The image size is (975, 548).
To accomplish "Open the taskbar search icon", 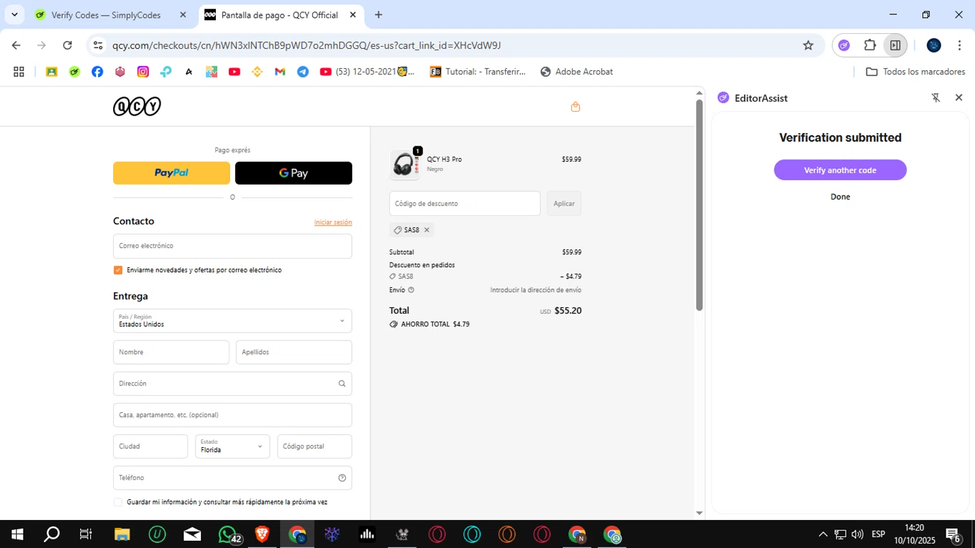I will 51,534.
